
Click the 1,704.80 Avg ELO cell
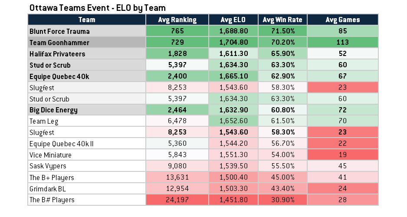pyautogui.click(x=234, y=43)
